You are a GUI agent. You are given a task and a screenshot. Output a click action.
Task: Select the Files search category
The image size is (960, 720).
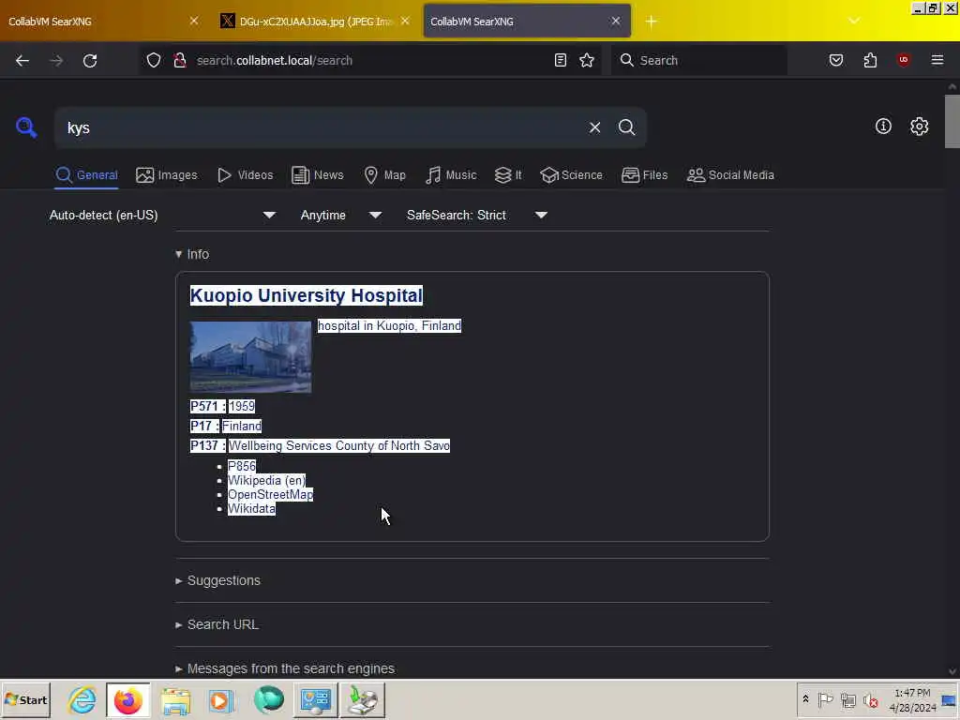[644, 175]
